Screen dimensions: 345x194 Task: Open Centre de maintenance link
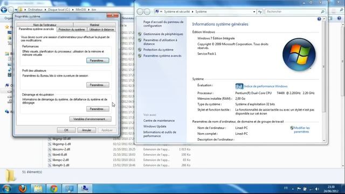pos(159,121)
